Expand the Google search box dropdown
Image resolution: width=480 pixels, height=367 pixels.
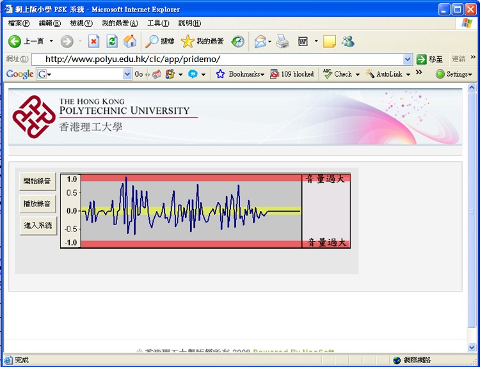pyautogui.click(x=127, y=74)
